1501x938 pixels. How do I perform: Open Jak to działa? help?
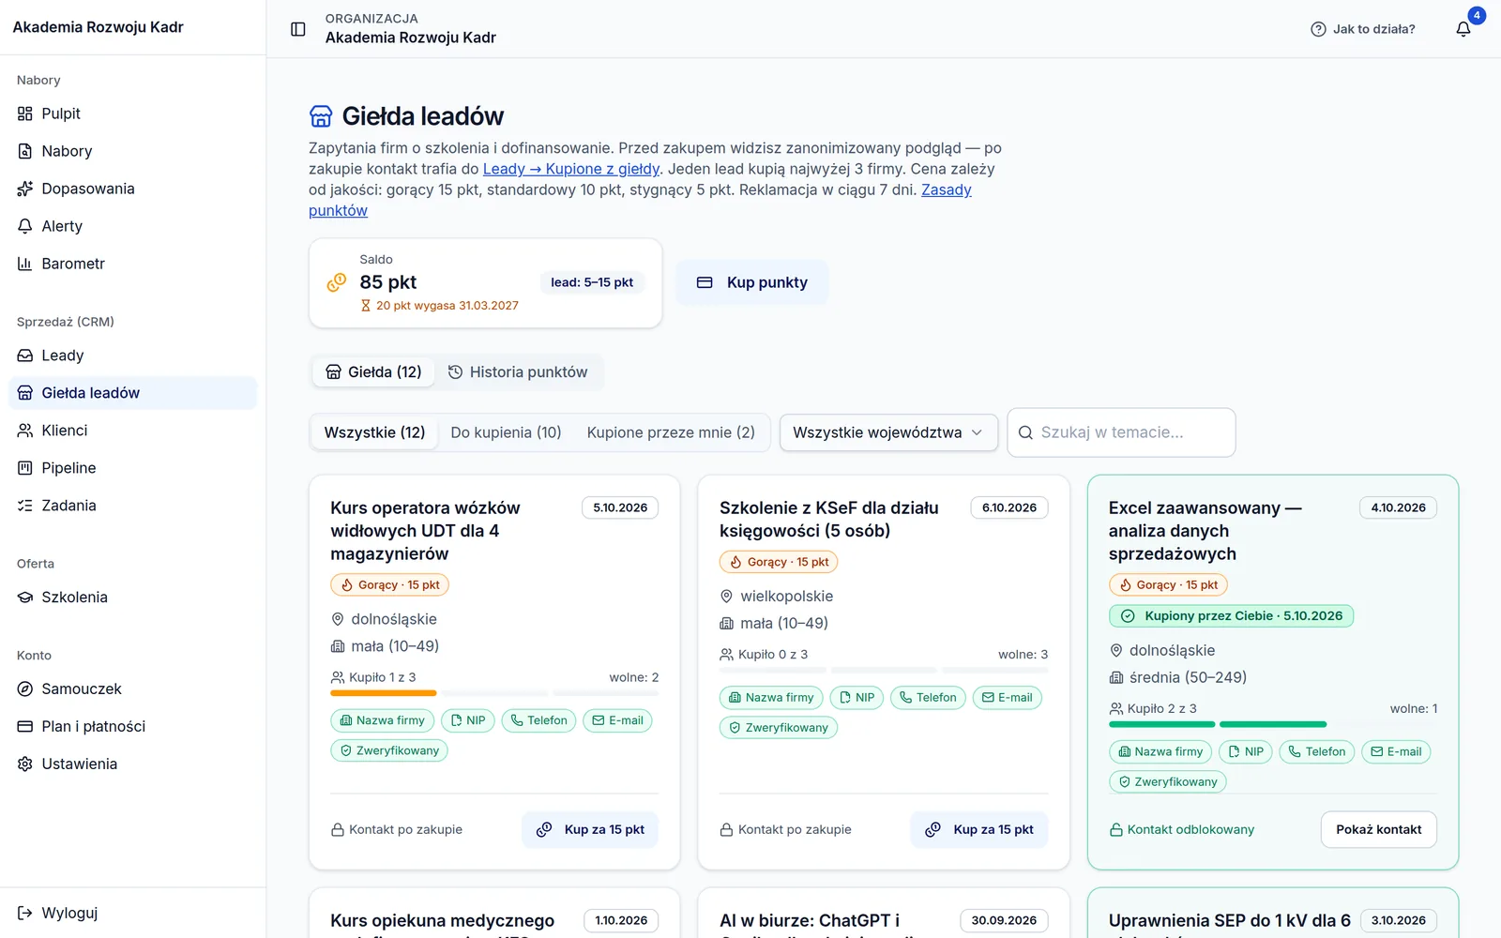[x=1363, y=29]
